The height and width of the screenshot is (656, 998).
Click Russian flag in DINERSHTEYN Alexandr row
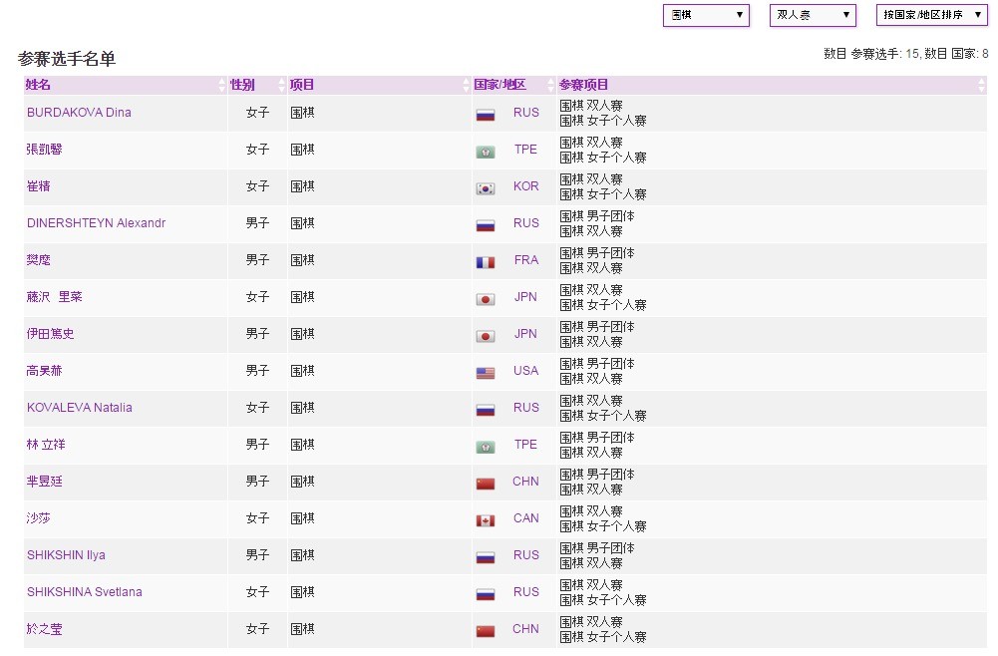[486, 226]
